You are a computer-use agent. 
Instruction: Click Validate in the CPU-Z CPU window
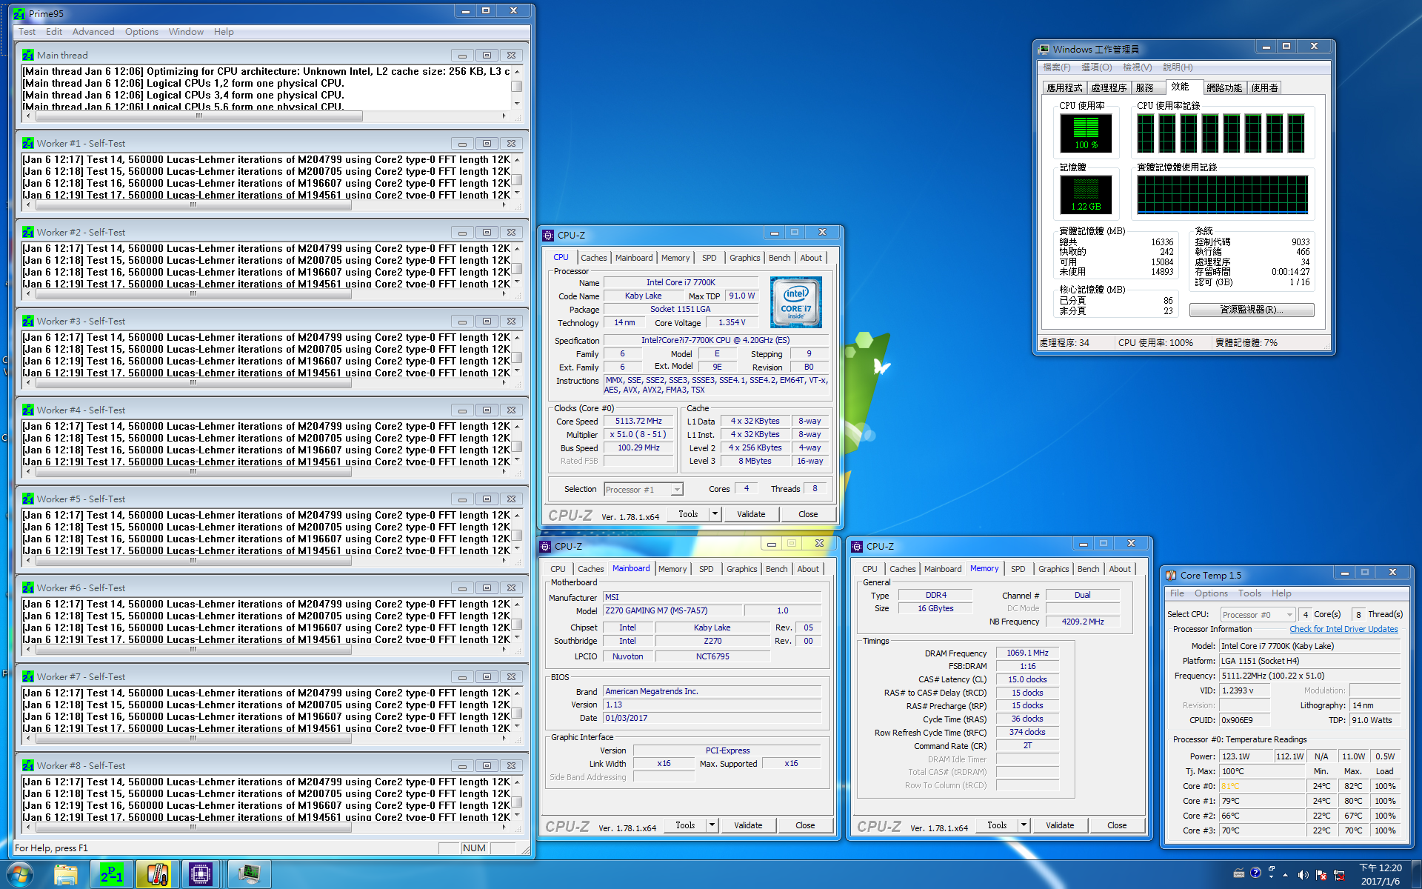[751, 514]
